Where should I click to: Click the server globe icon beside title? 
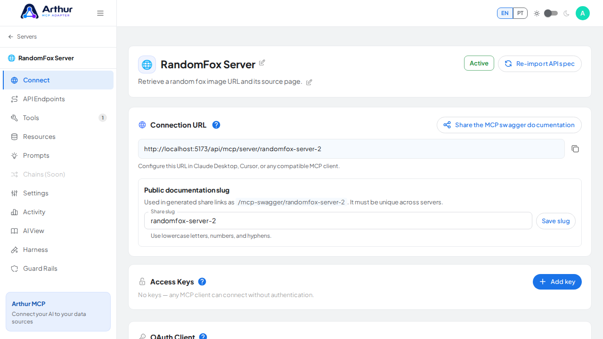147,65
